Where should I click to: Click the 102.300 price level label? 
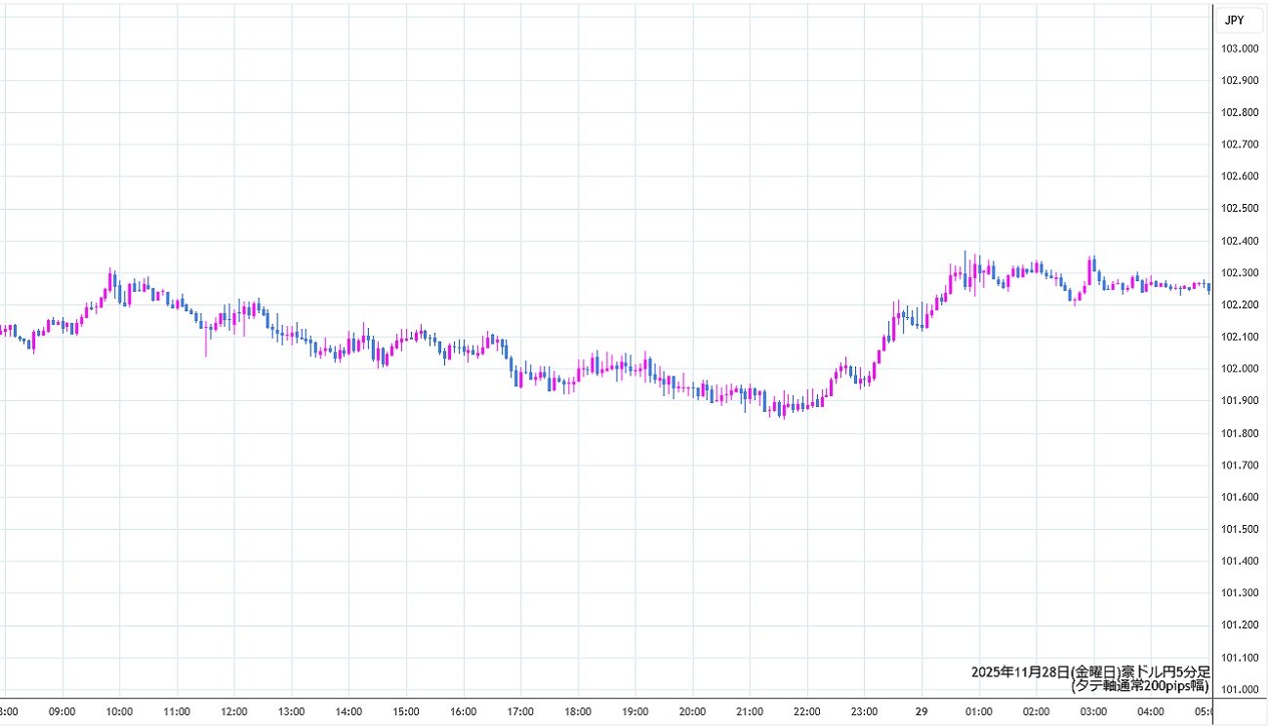click(1239, 273)
